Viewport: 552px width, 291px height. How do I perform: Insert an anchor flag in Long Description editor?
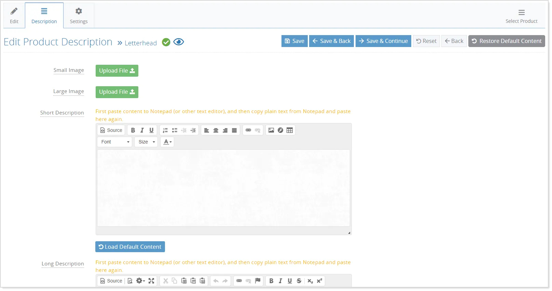click(x=258, y=281)
